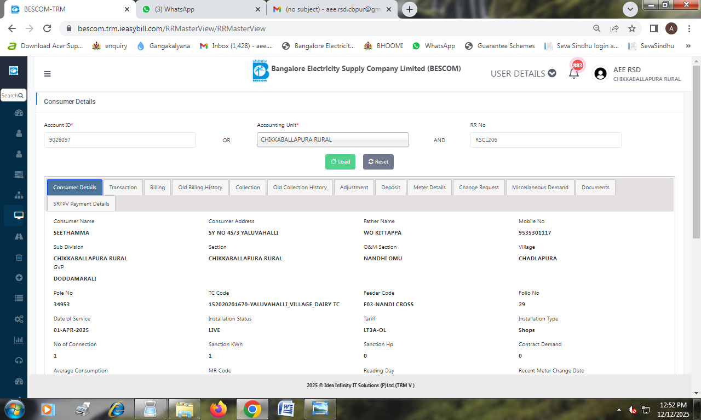
Task: Click the plus circle icon in the sidebar
Action: (19, 278)
